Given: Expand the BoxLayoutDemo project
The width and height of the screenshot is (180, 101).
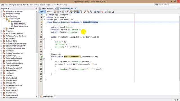Looking at the screenshot, I should [1, 41].
